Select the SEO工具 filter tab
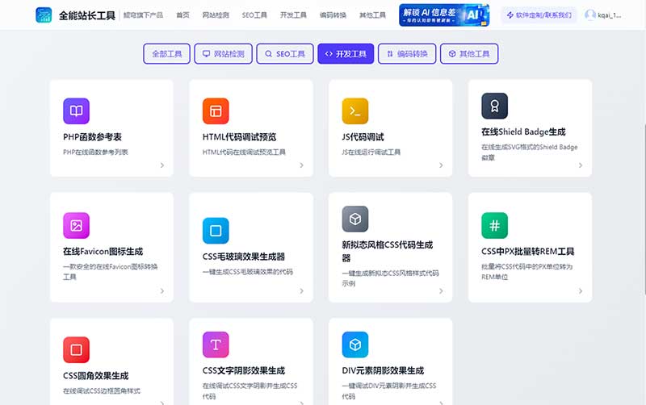 click(285, 53)
